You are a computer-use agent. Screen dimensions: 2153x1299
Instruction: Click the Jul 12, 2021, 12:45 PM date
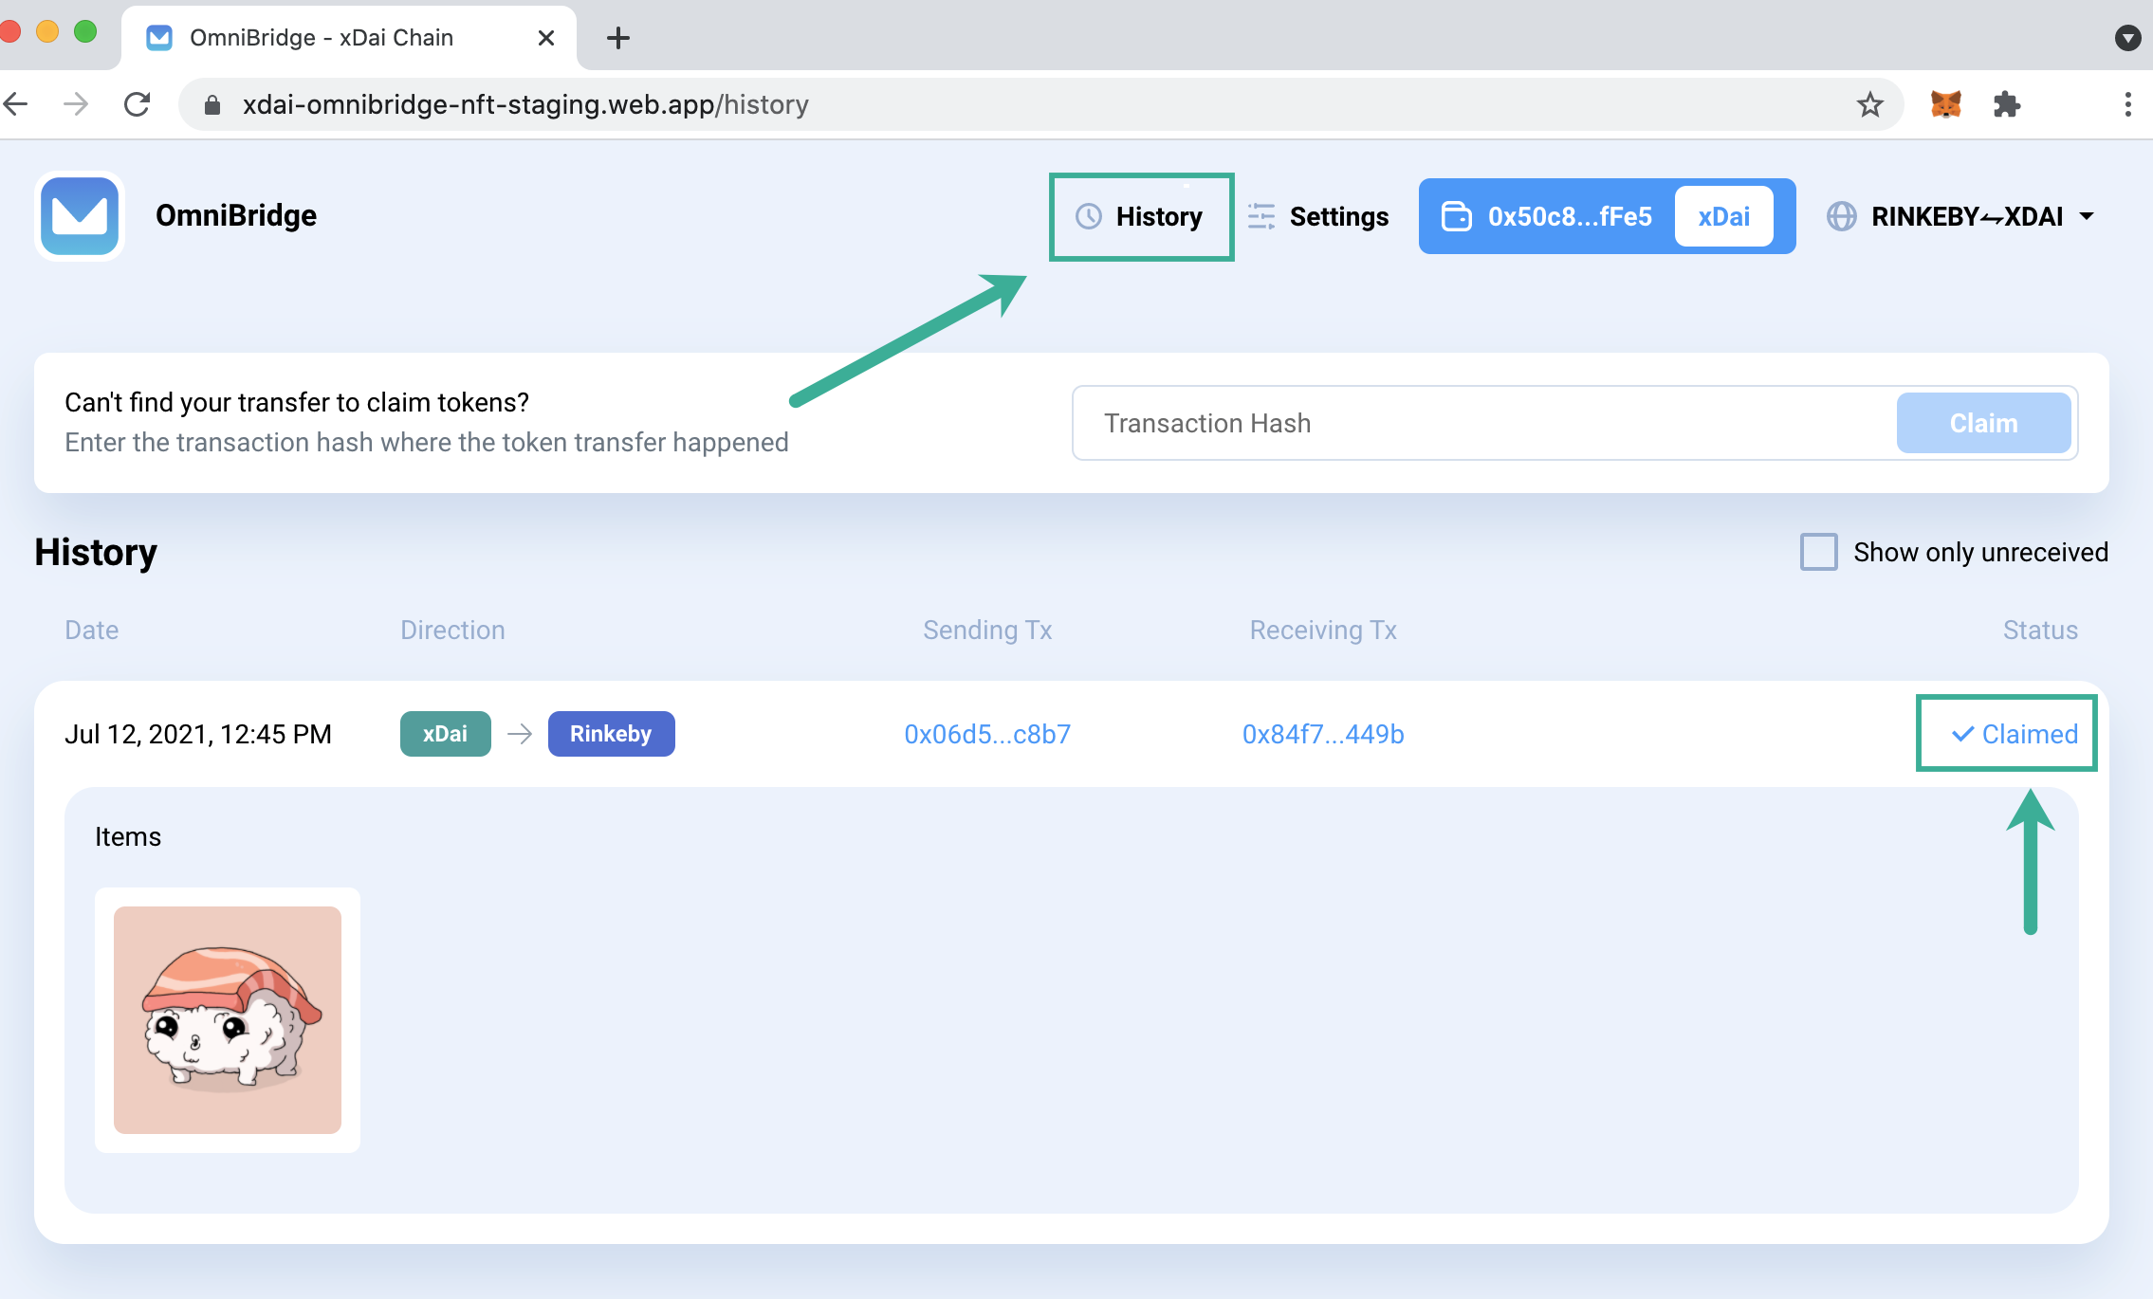point(198,734)
